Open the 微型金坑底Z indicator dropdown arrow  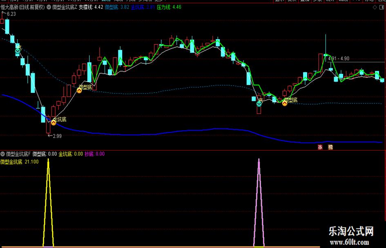point(49,7)
